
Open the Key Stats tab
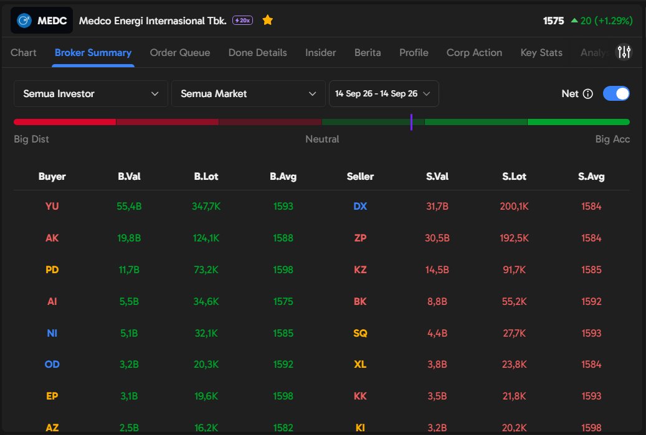point(541,53)
